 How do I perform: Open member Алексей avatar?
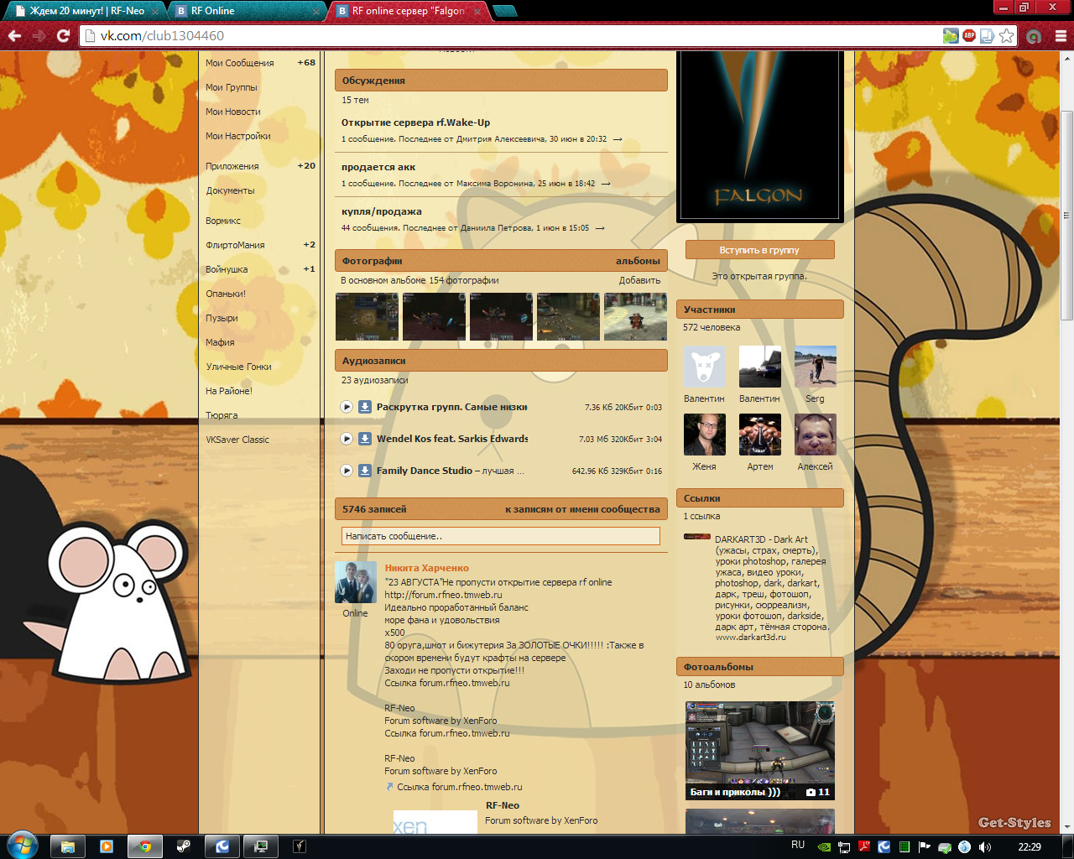click(x=816, y=435)
